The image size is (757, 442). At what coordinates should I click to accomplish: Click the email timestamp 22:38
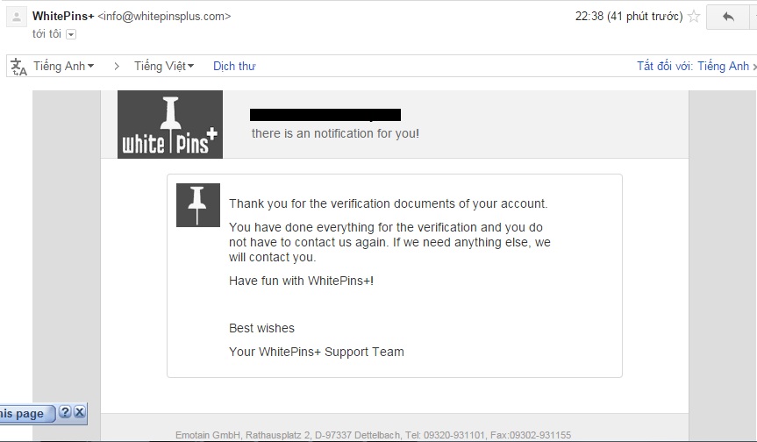click(x=589, y=16)
